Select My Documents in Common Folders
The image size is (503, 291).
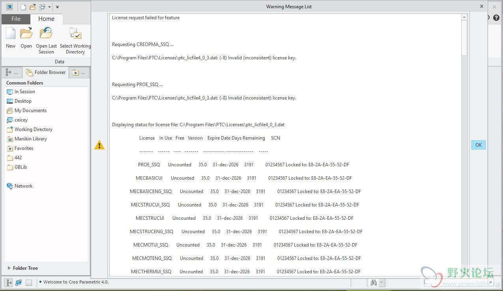[30, 111]
